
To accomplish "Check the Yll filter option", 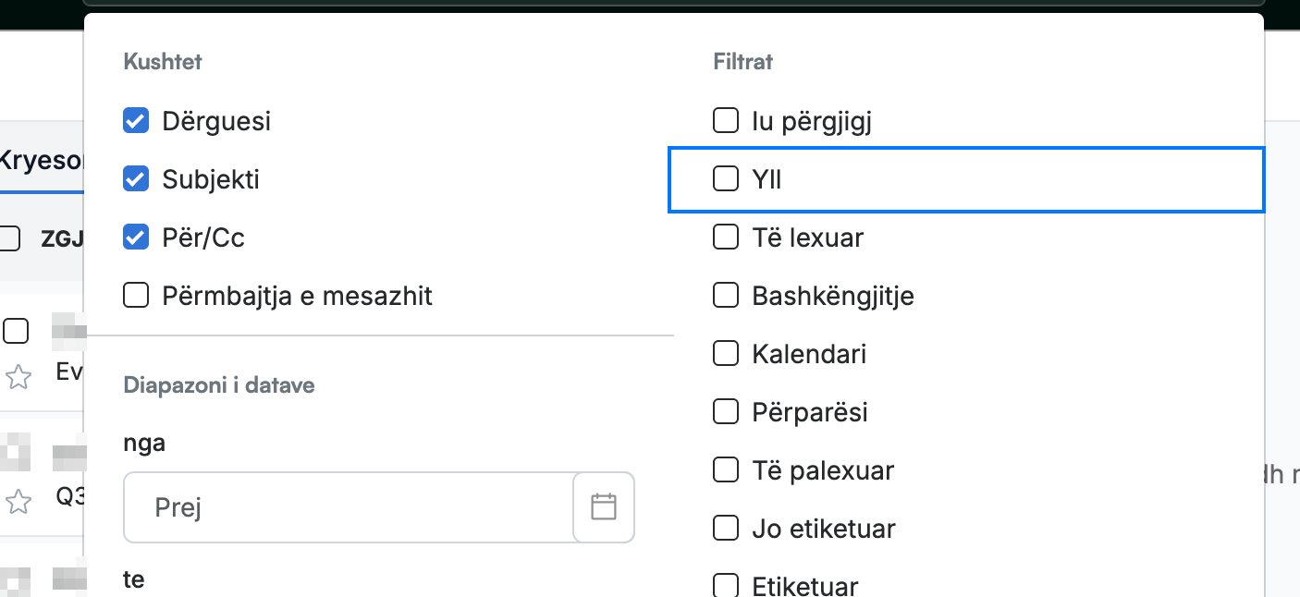I will click(x=726, y=178).
